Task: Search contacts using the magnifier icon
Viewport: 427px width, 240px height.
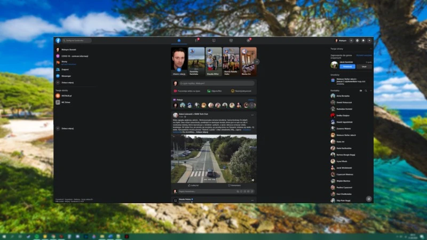Action: 365,91
